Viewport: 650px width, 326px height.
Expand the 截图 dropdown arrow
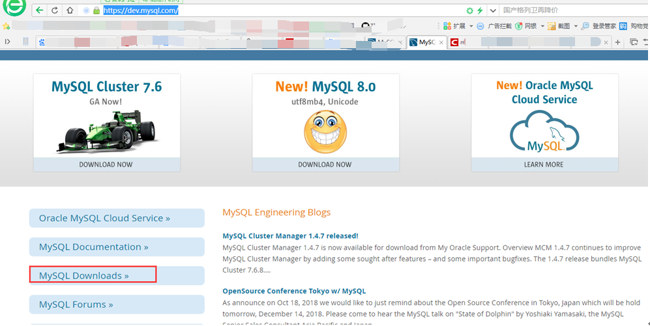coord(576,26)
